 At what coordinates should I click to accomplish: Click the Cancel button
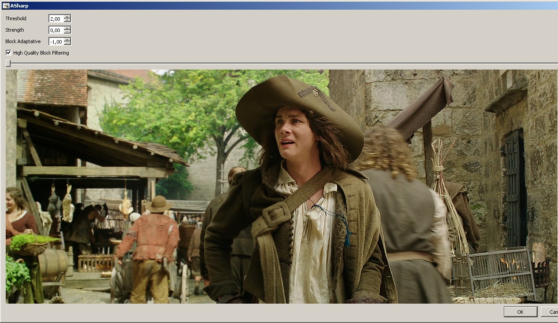click(550, 312)
